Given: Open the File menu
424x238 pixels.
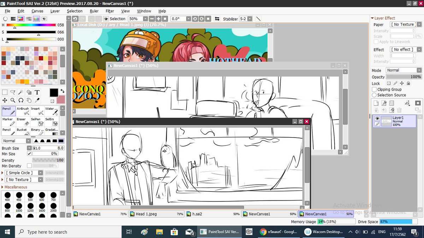Looking at the screenshot, I should pos(8,11).
